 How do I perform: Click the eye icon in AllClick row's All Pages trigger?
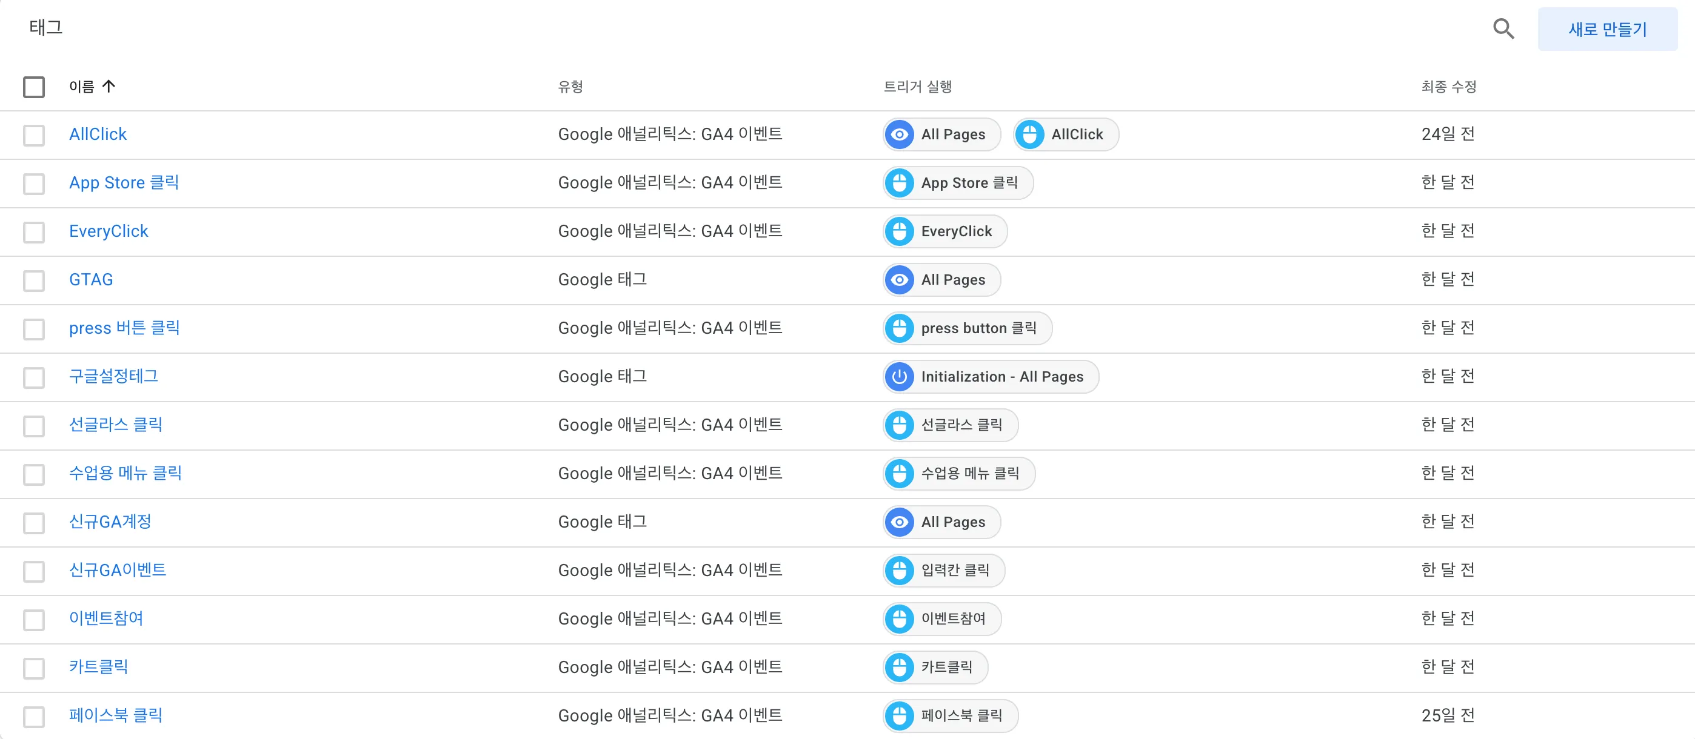tap(900, 134)
